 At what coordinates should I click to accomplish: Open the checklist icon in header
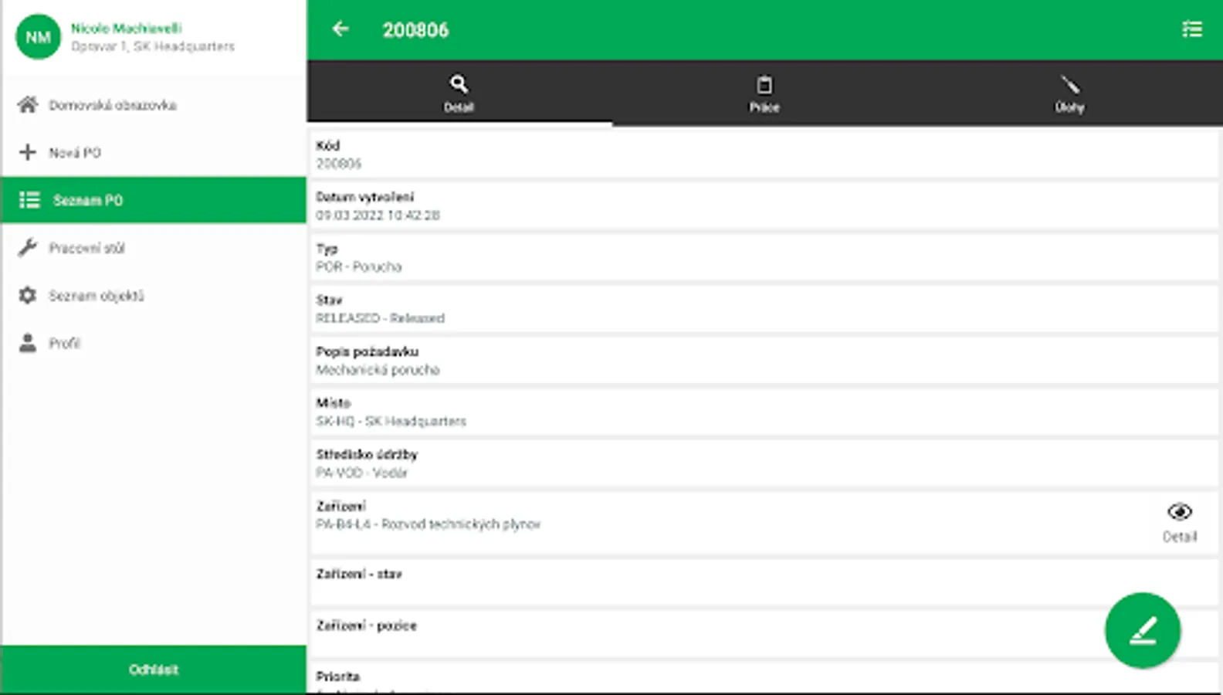(1192, 29)
